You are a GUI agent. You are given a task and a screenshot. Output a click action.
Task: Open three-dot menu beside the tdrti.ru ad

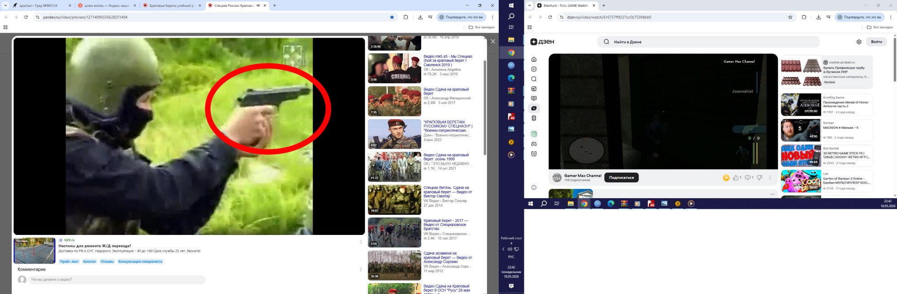pos(361,242)
